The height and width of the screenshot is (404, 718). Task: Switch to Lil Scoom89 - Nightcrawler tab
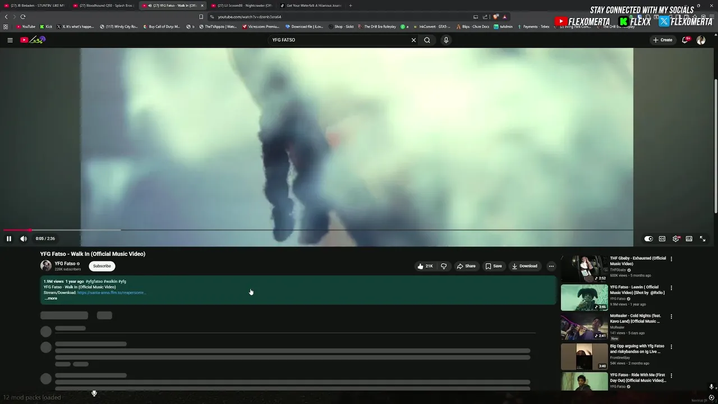click(x=242, y=6)
